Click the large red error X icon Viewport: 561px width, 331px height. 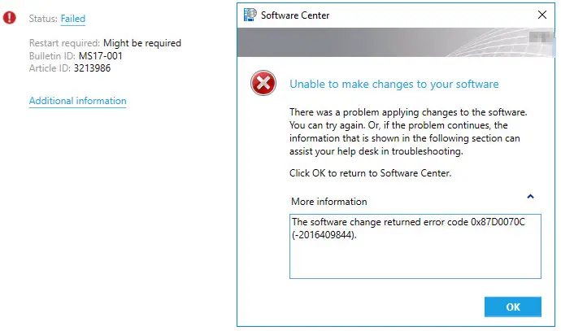(x=263, y=83)
